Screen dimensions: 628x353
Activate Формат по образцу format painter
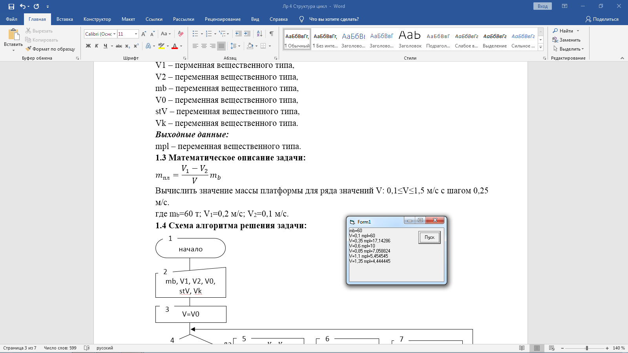(x=50, y=49)
